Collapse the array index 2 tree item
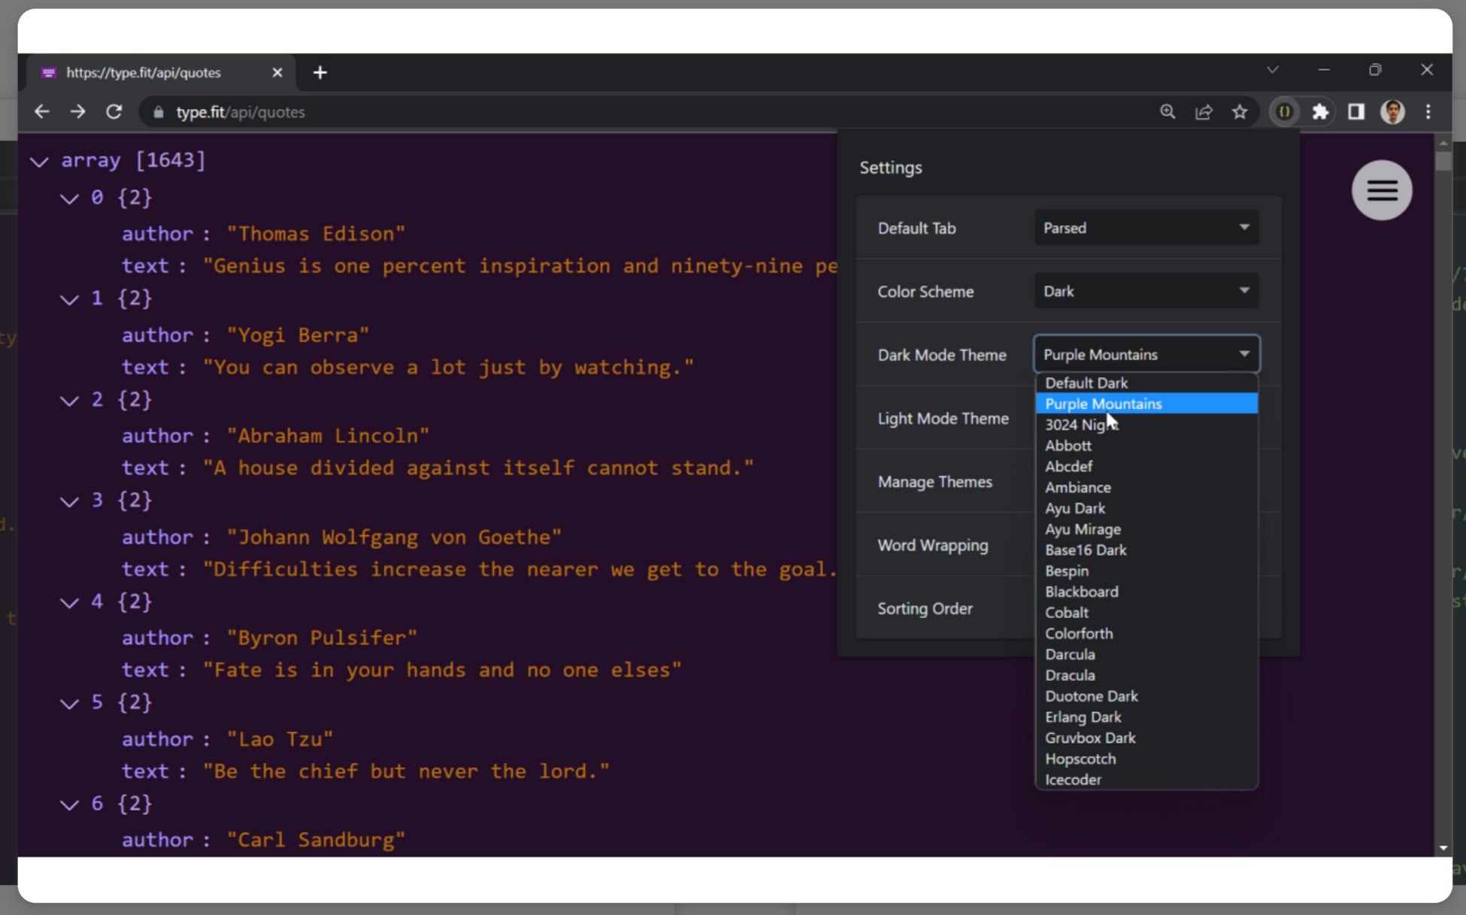 pos(68,398)
